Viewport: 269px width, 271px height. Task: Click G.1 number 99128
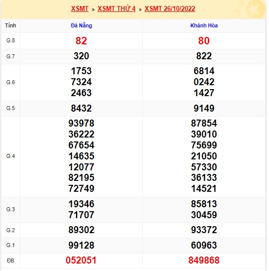click(x=81, y=245)
